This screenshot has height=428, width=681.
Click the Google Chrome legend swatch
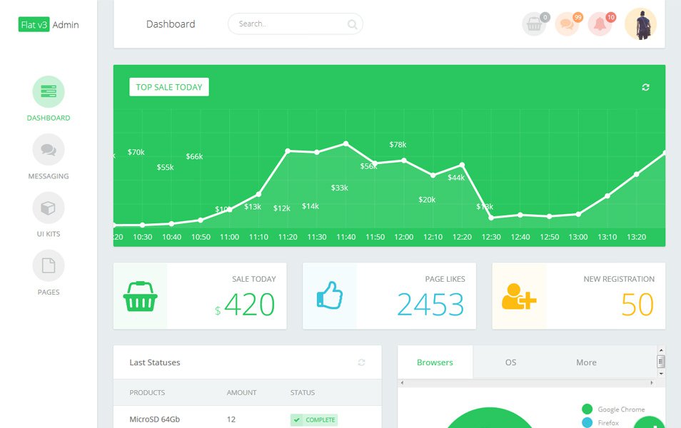587,409
